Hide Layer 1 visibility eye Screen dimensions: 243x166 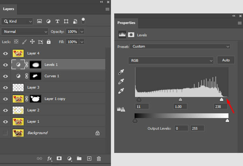5,122
